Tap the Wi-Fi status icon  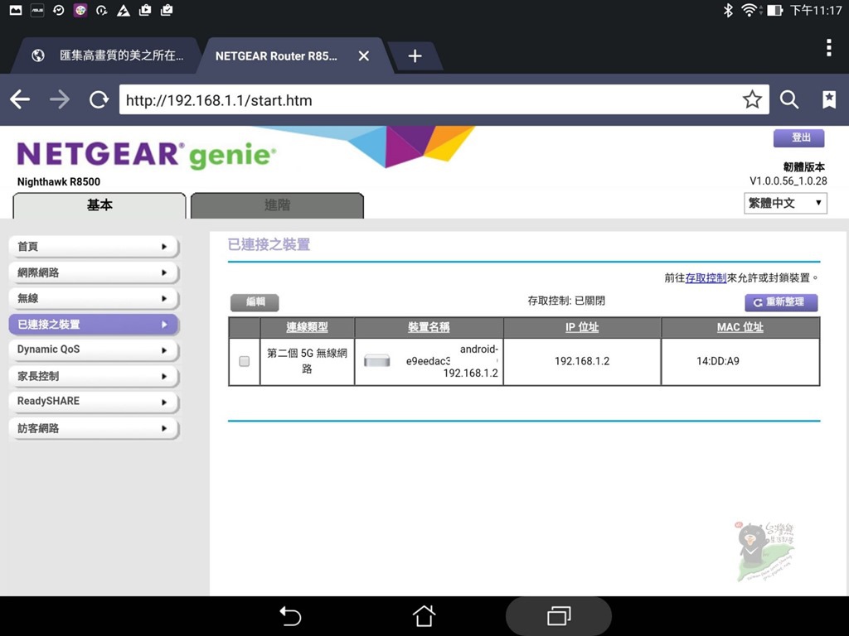(751, 10)
